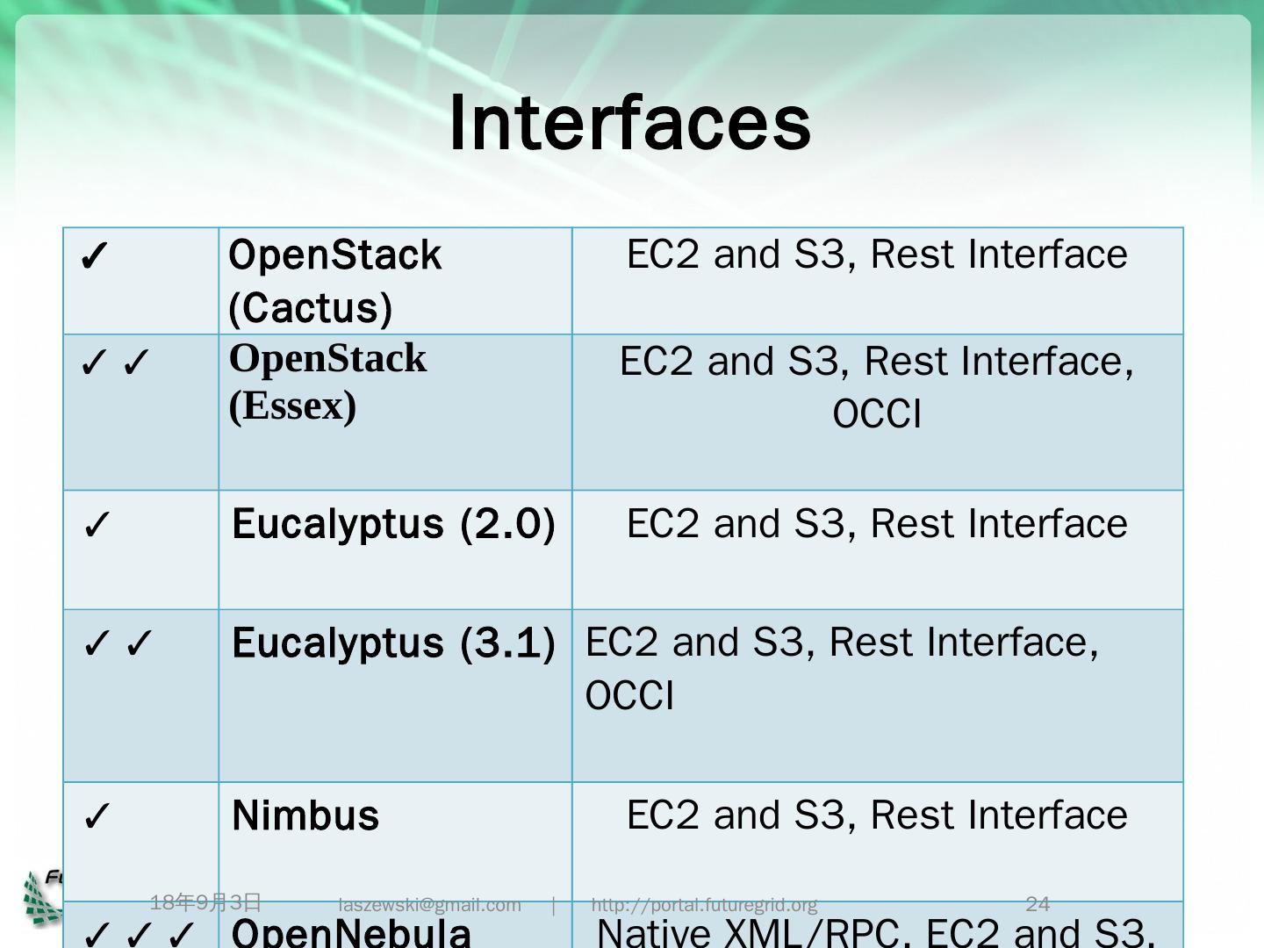Click slide number 24 in the footer
1264x948 pixels.
point(1038,904)
